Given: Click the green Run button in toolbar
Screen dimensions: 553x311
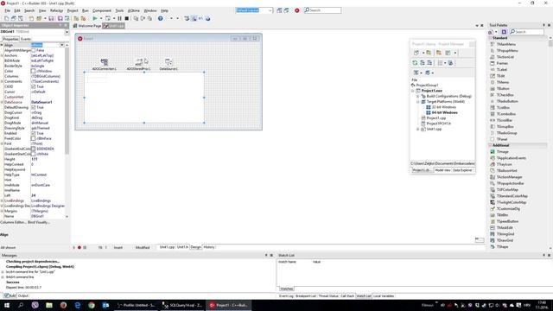Looking at the screenshot, I should coord(95,18).
